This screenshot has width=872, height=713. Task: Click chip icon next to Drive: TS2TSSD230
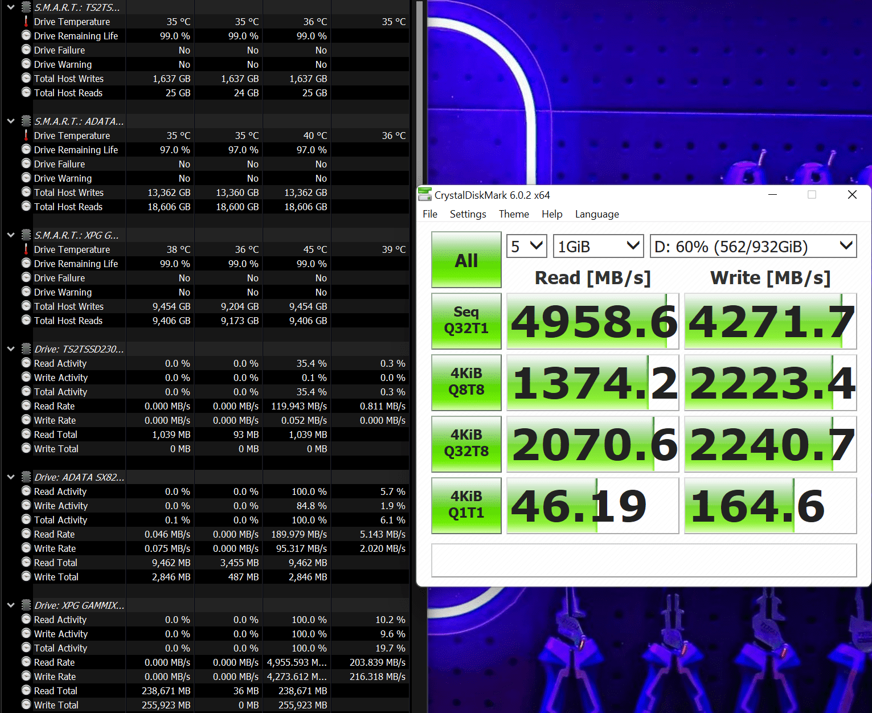point(26,349)
